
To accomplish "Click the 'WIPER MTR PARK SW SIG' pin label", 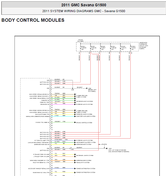I will [42, 145].
